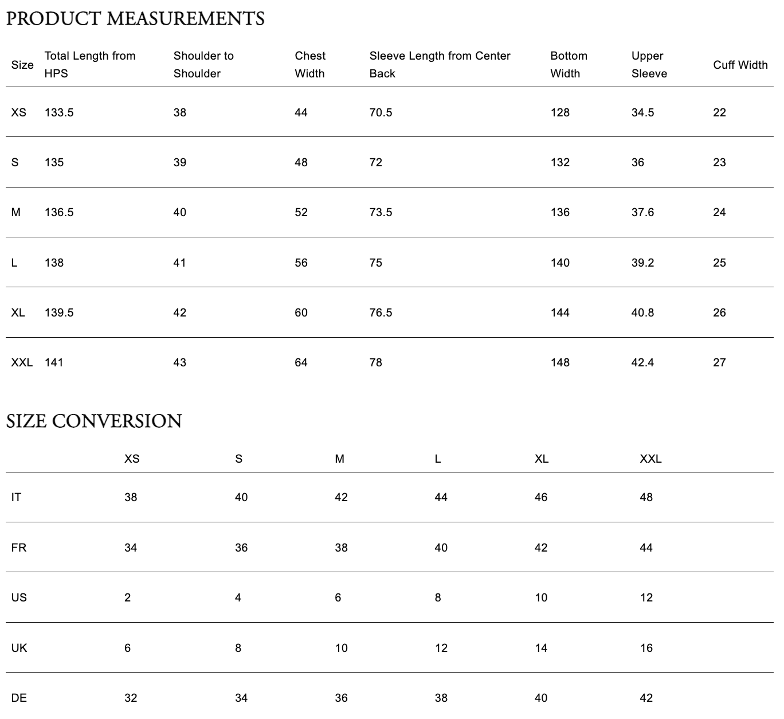Click the PRODUCT MEASUREMENTS heading
Viewport: 784px width, 719px height.
click(x=135, y=19)
